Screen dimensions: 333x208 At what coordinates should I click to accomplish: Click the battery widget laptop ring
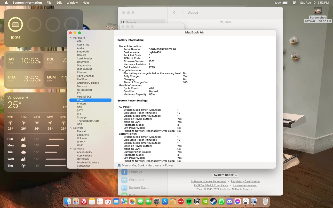click(15, 25)
